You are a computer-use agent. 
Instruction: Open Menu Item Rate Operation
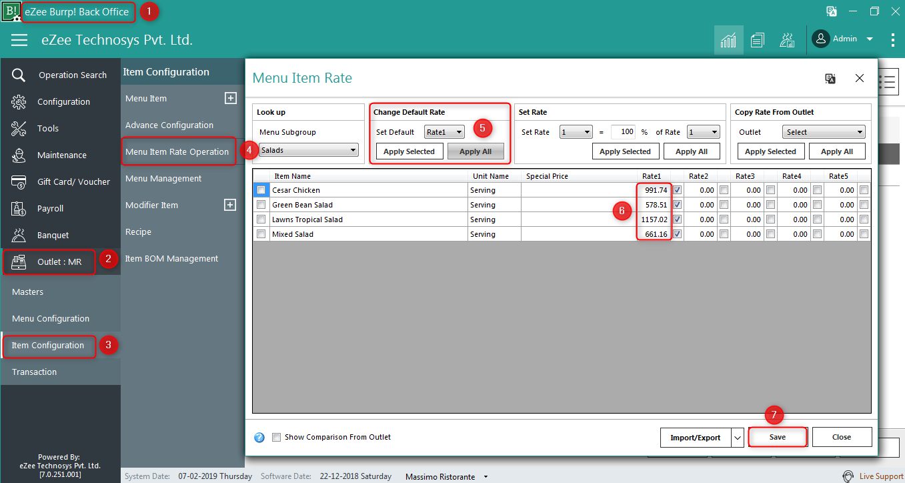(x=177, y=152)
